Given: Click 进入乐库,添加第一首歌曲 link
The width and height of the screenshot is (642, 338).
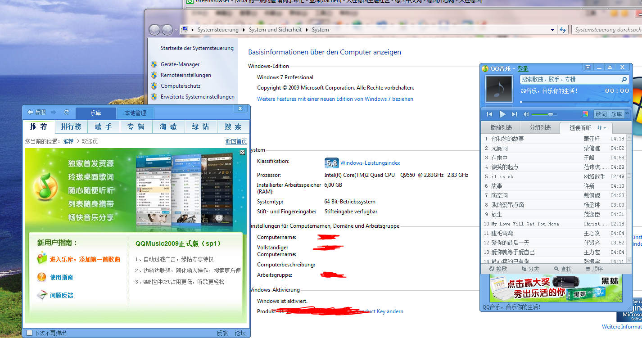Looking at the screenshot, I should click(x=85, y=259).
